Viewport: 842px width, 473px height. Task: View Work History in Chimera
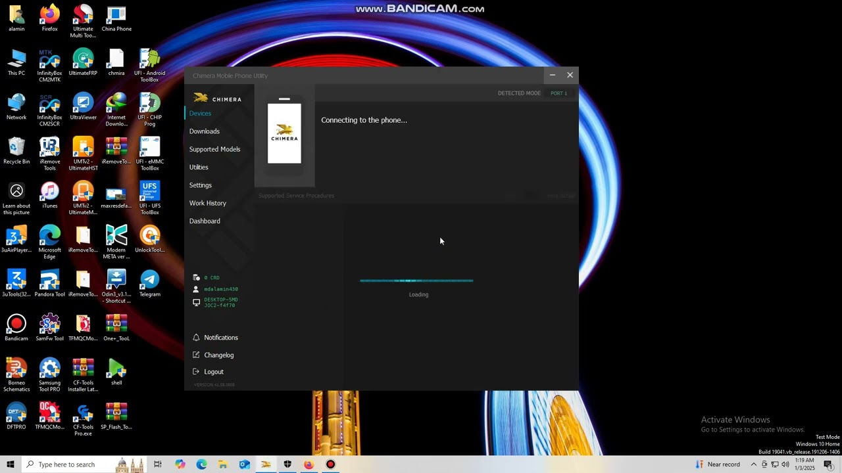[x=208, y=203]
